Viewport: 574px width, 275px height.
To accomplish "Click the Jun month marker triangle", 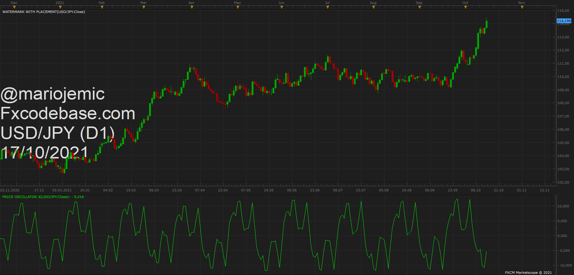I will [282, 7].
